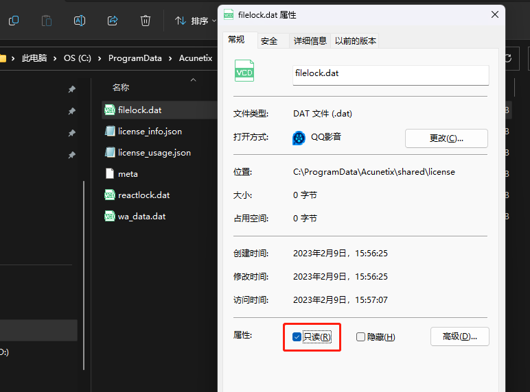The width and height of the screenshot is (530, 392).
Task: Close the filelock.dat 属性 dialog
Action: point(495,14)
